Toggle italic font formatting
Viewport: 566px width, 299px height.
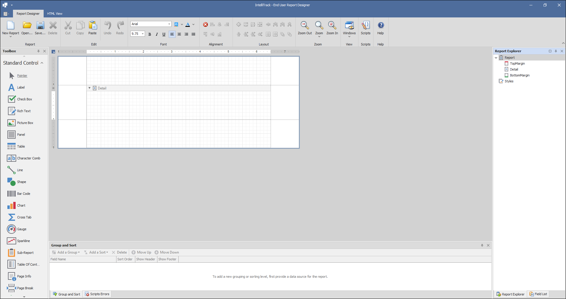point(157,34)
